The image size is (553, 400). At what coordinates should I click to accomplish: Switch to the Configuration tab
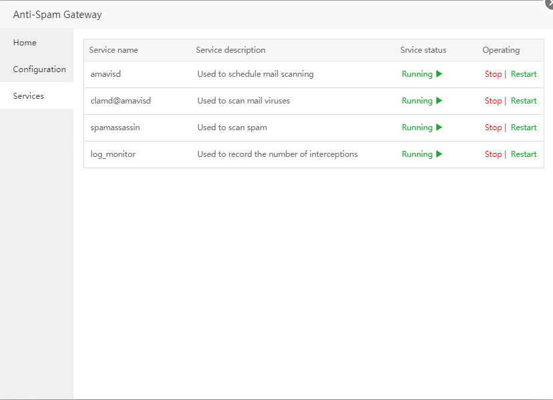39,69
